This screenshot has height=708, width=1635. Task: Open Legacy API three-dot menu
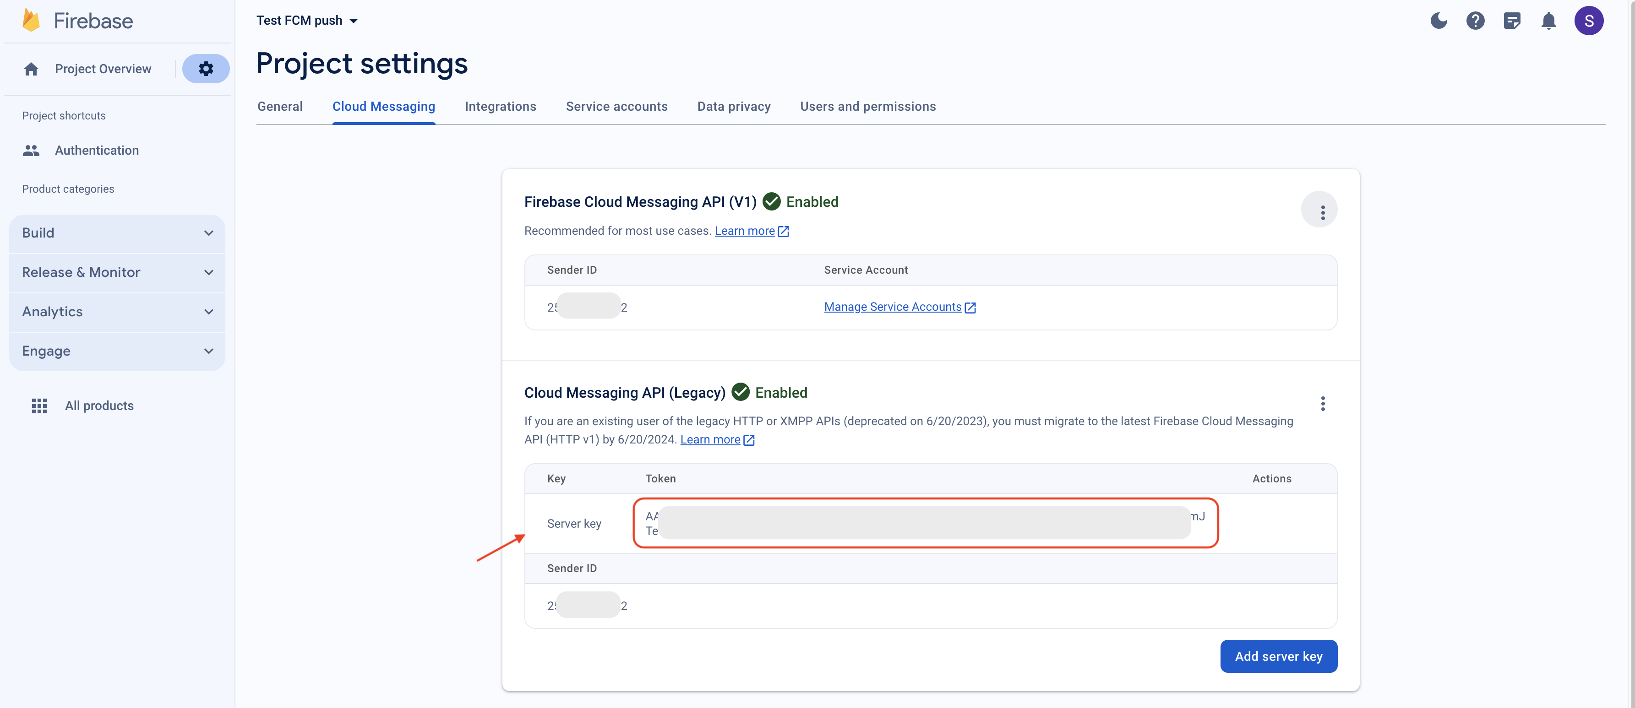point(1323,404)
